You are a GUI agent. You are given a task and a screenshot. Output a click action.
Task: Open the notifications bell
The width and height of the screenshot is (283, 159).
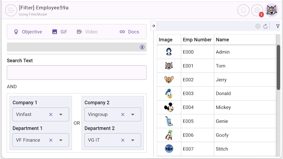point(243,10)
